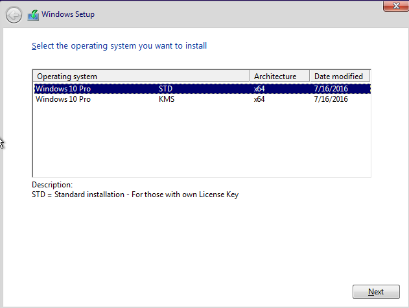Select the Windows 10 Pro KMS row

point(202,99)
